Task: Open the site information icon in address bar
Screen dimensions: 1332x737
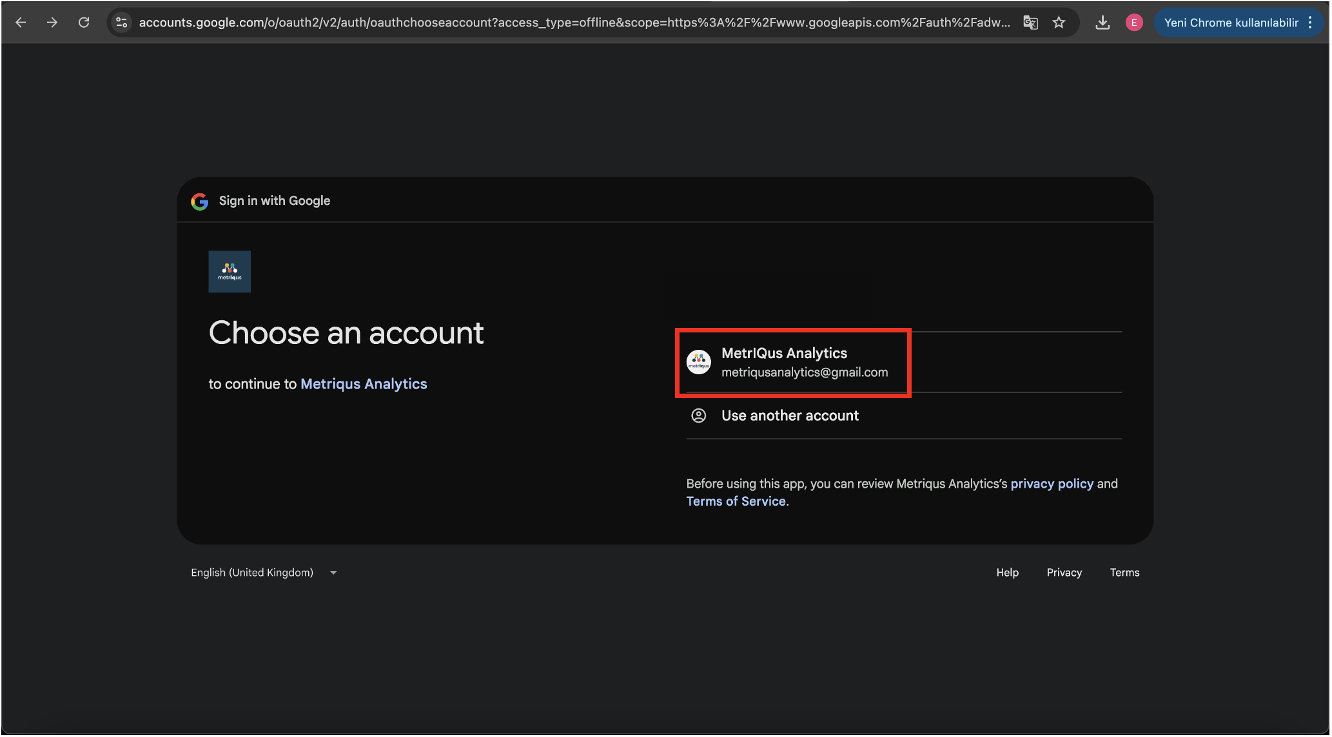Action: tap(121, 23)
